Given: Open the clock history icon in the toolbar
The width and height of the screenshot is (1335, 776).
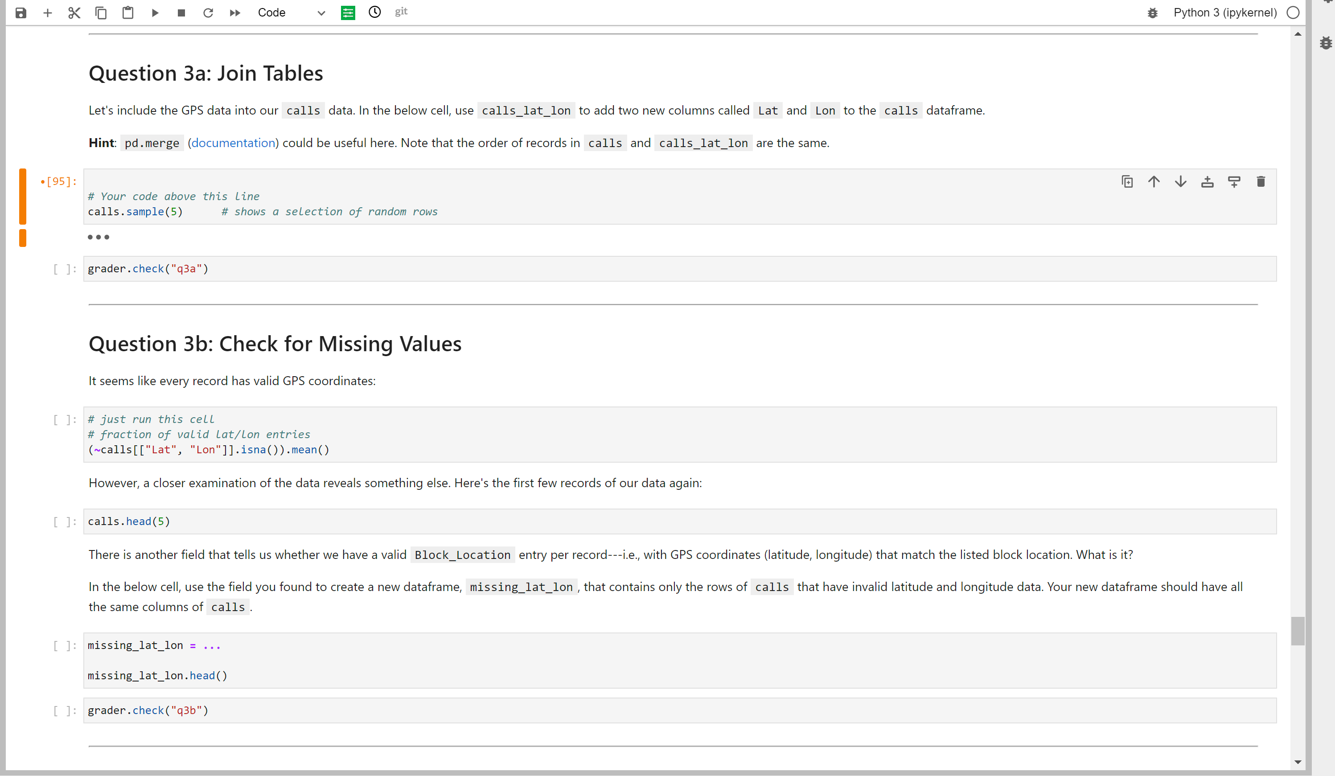Looking at the screenshot, I should pos(374,12).
